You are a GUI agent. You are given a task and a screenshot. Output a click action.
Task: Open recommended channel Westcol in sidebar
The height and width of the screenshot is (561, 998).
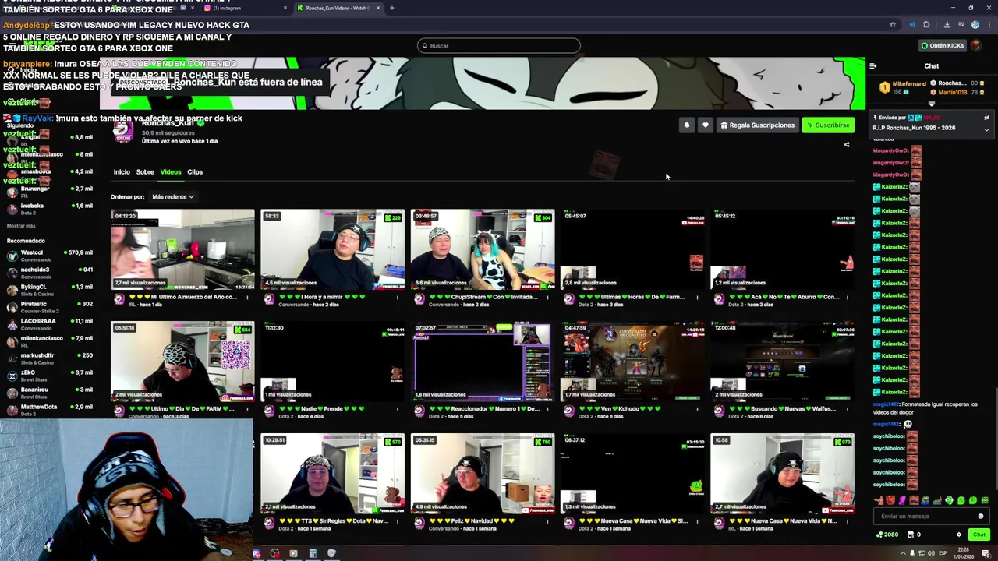(49, 256)
